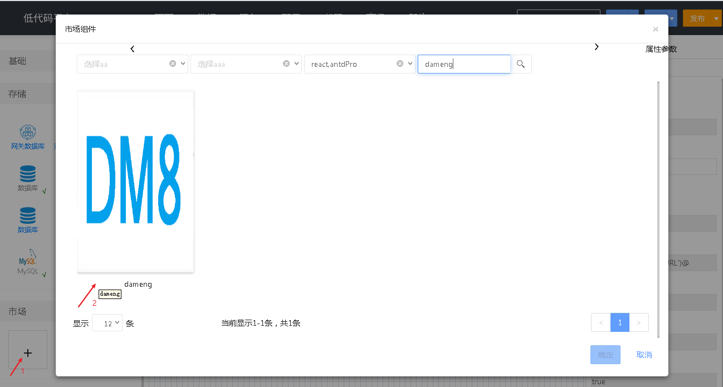Expand the react,antdPro dropdown arrow
Image resolution: width=723 pixels, height=387 pixels.
coord(411,63)
